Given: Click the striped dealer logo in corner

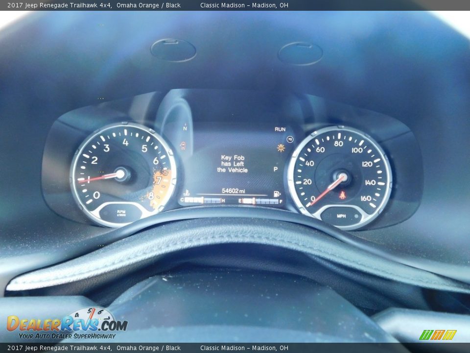Looking at the screenshot, I should pyautogui.click(x=438, y=335).
